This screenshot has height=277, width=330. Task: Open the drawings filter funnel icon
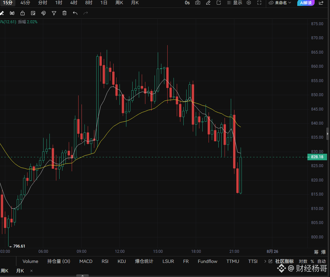(54, 13)
